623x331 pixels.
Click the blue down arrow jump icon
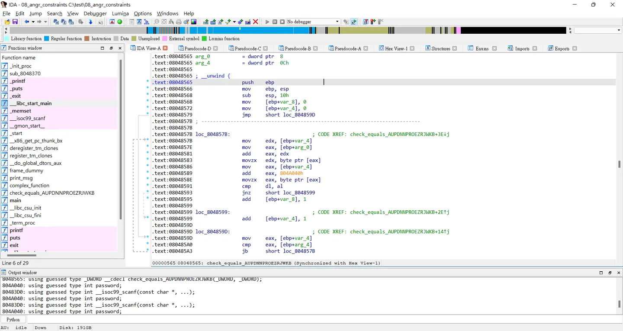[90, 22]
